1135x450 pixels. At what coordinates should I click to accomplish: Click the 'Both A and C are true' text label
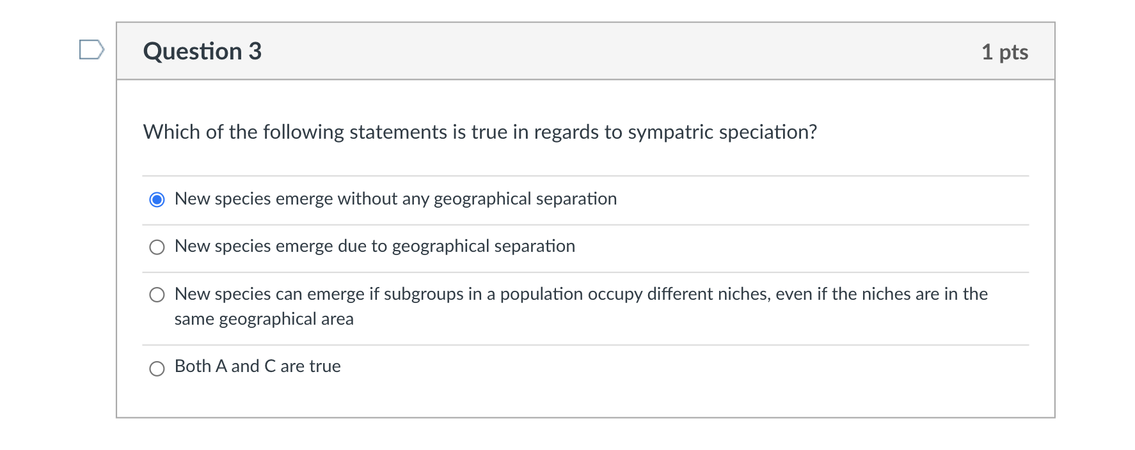[x=257, y=366]
